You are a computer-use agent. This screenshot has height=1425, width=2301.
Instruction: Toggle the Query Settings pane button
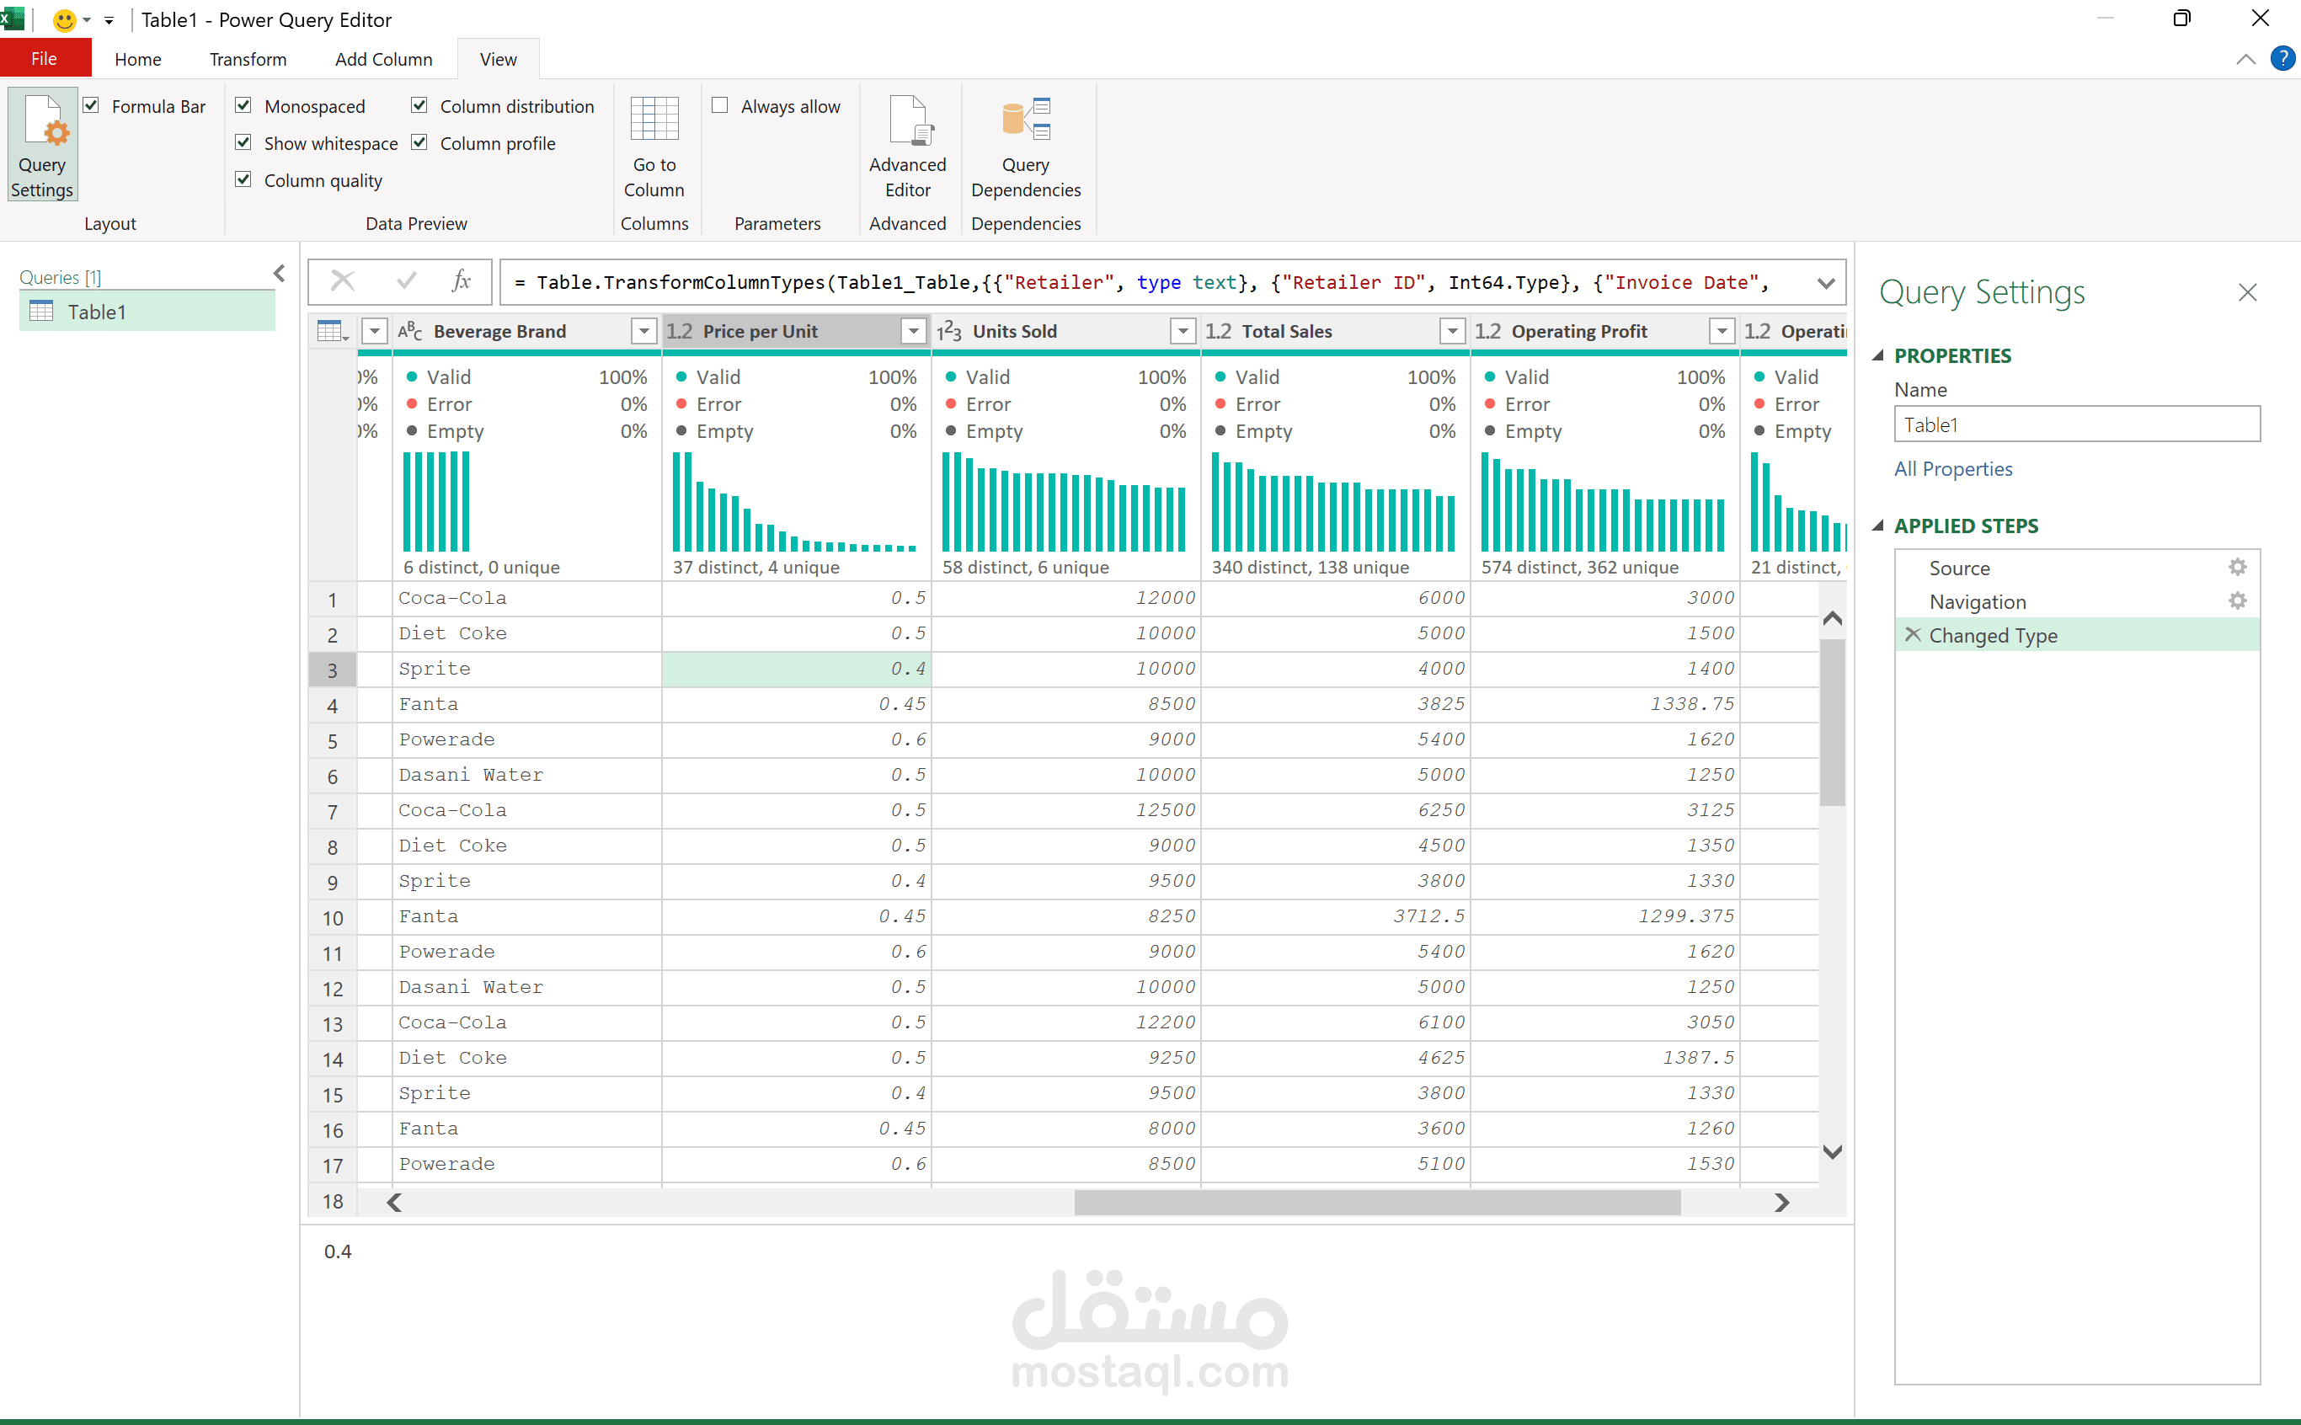click(x=42, y=144)
